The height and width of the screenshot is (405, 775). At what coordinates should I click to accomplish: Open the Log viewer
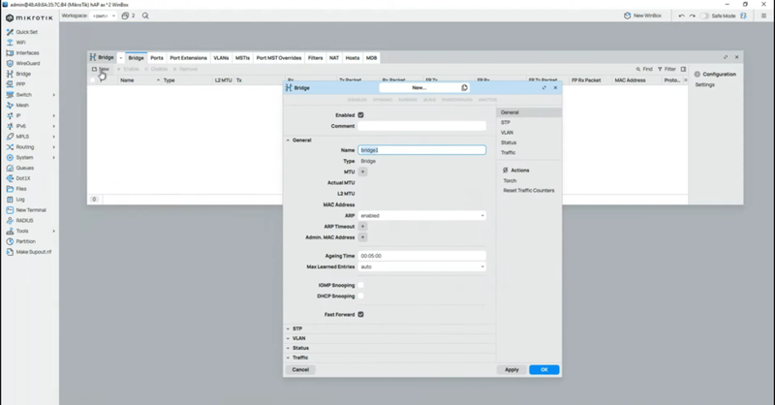[15, 200]
